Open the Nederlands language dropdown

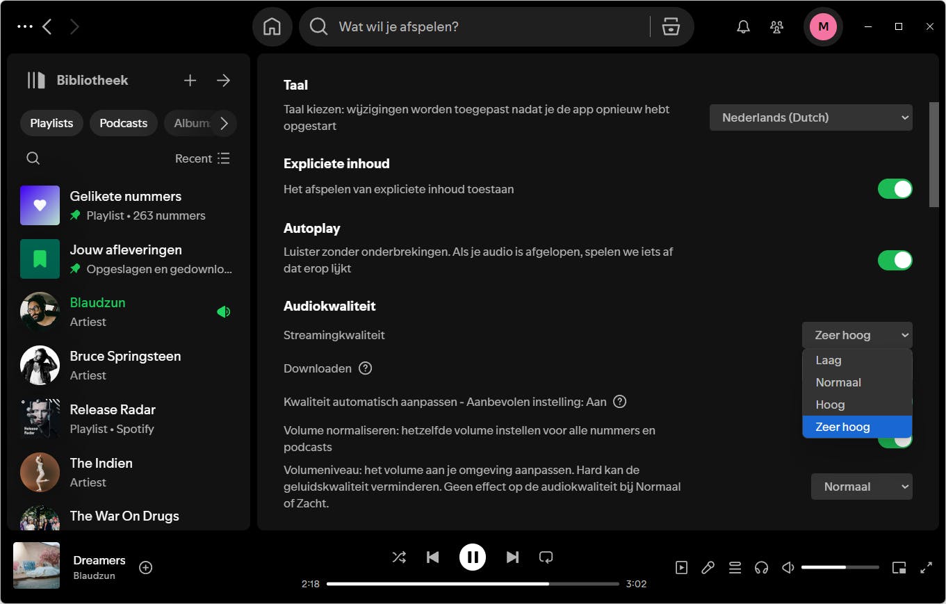[x=810, y=118]
